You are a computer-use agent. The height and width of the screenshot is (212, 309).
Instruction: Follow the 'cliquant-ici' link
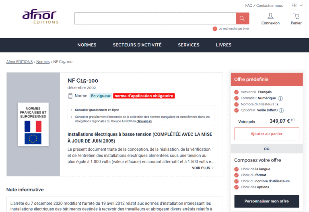coord(144,121)
